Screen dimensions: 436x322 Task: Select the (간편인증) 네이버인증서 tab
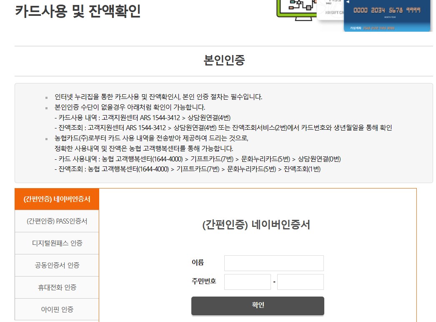[x=57, y=199]
